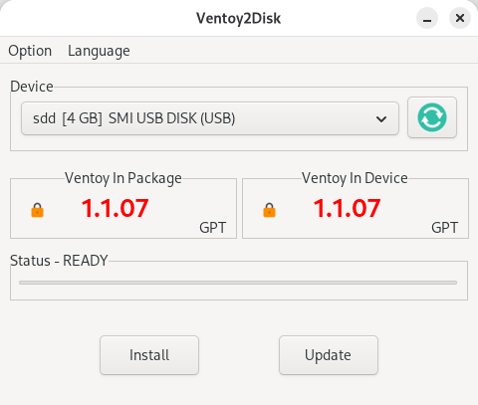Click the package version number 1.1.07

point(115,208)
